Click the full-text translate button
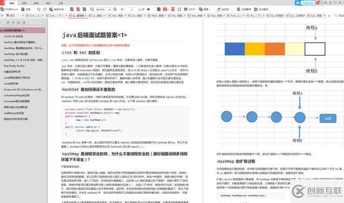344x203 pixels. tap(261, 9)
